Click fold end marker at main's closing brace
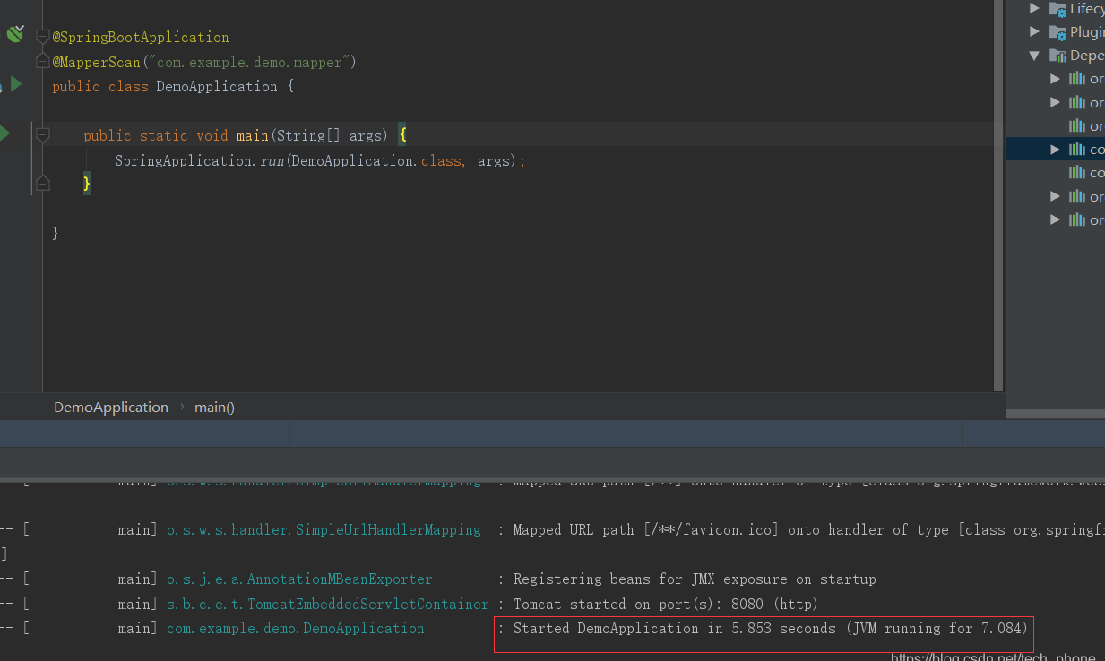This screenshot has width=1105, height=661. 42,184
